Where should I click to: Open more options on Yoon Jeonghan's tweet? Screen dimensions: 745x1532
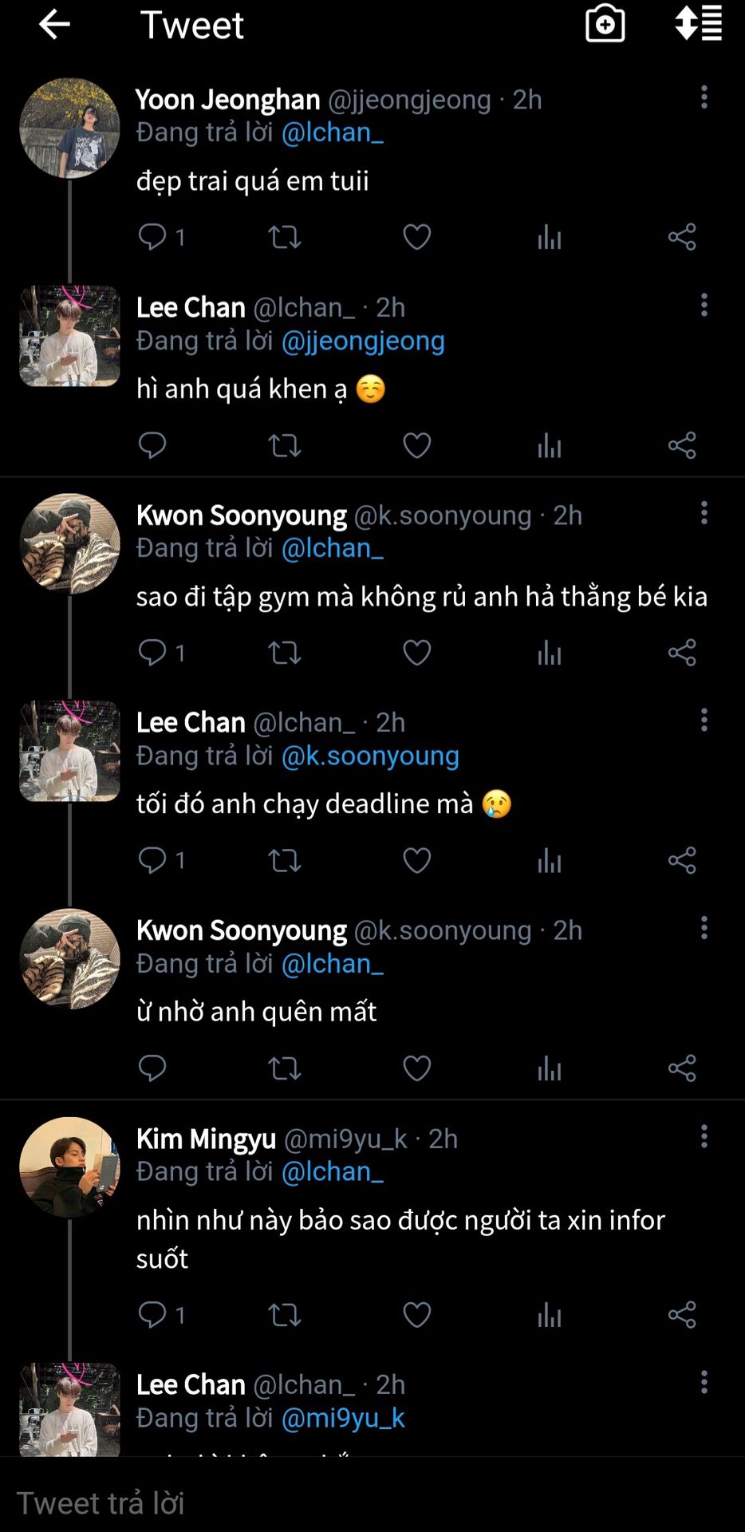pos(704,97)
